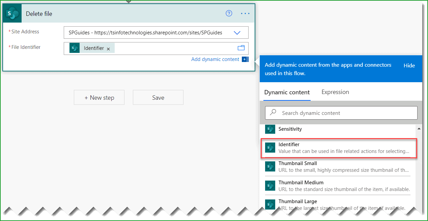Open the help icon on Delete file action
The width and height of the screenshot is (428, 221).
[x=229, y=13]
